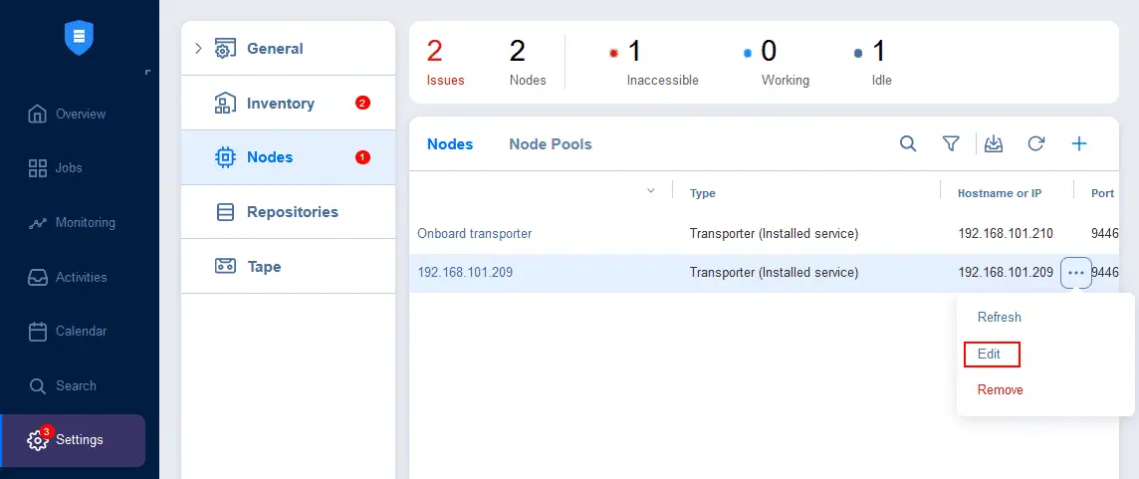Click the 192.168.101.210 hostname cell
1139x479 pixels.
click(x=1006, y=234)
